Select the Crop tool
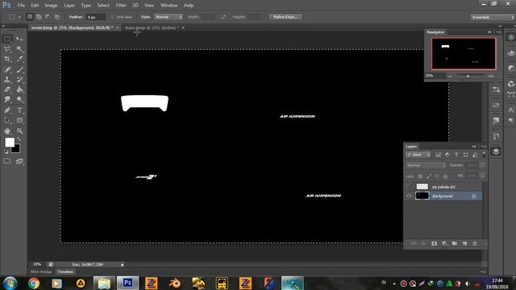This screenshot has width=516, height=290. 7,59
